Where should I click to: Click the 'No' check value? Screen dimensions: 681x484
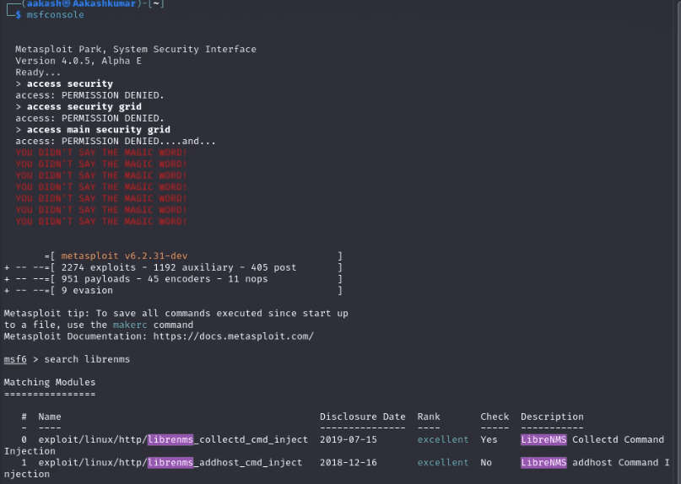[x=486, y=463]
